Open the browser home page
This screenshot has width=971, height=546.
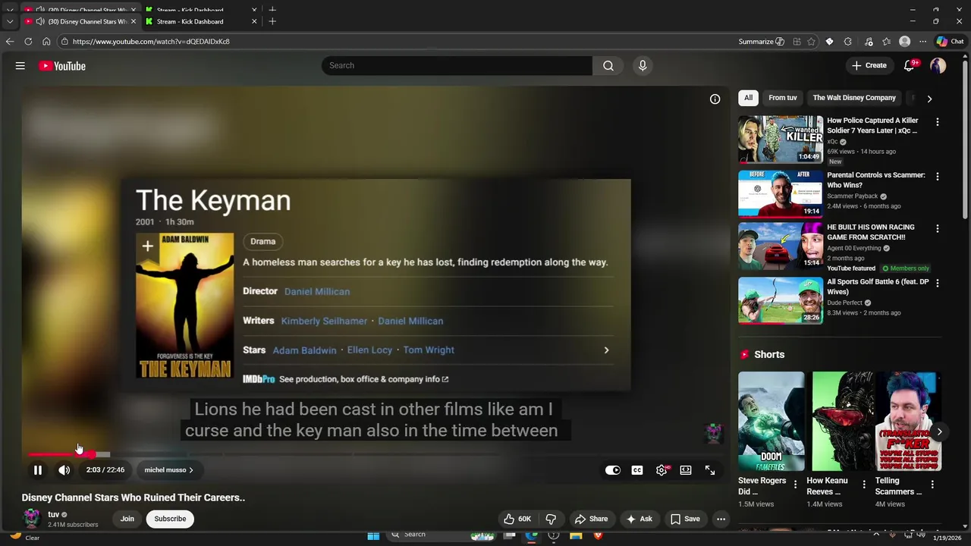tap(46, 41)
